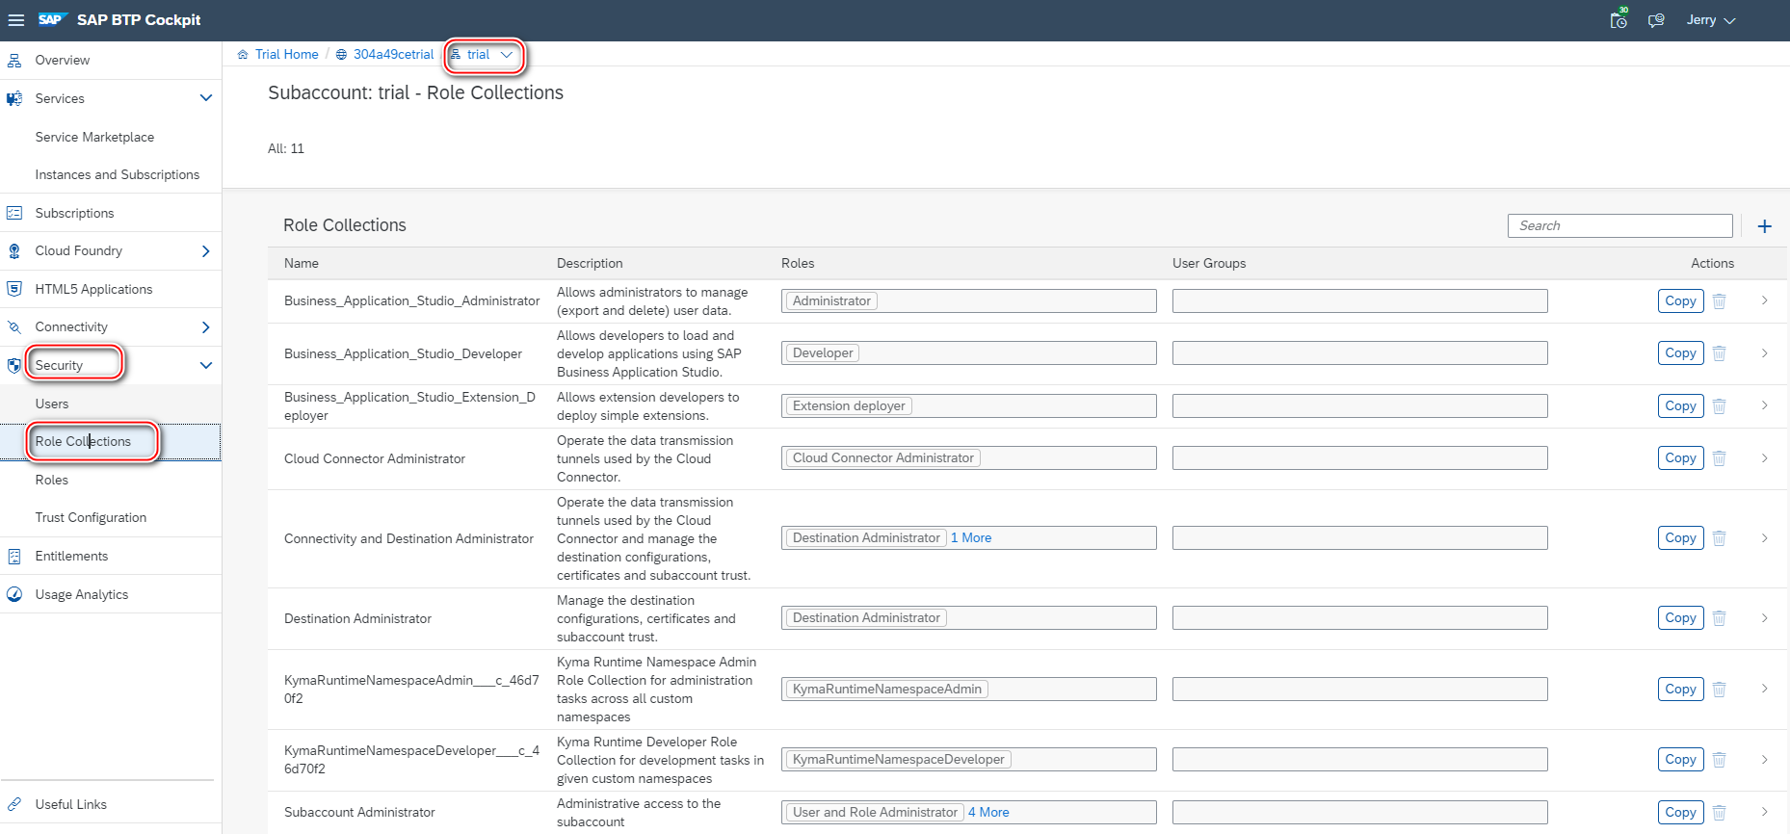1790x834 pixels.
Task: Click User Groups field of Developer row
Action: pos(1359,353)
